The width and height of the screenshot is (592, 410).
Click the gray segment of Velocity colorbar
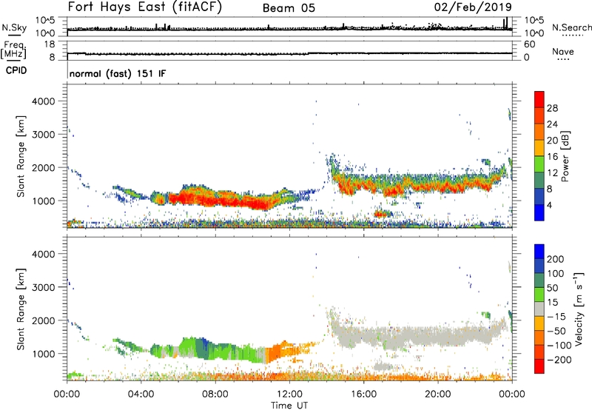[x=539, y=309]
